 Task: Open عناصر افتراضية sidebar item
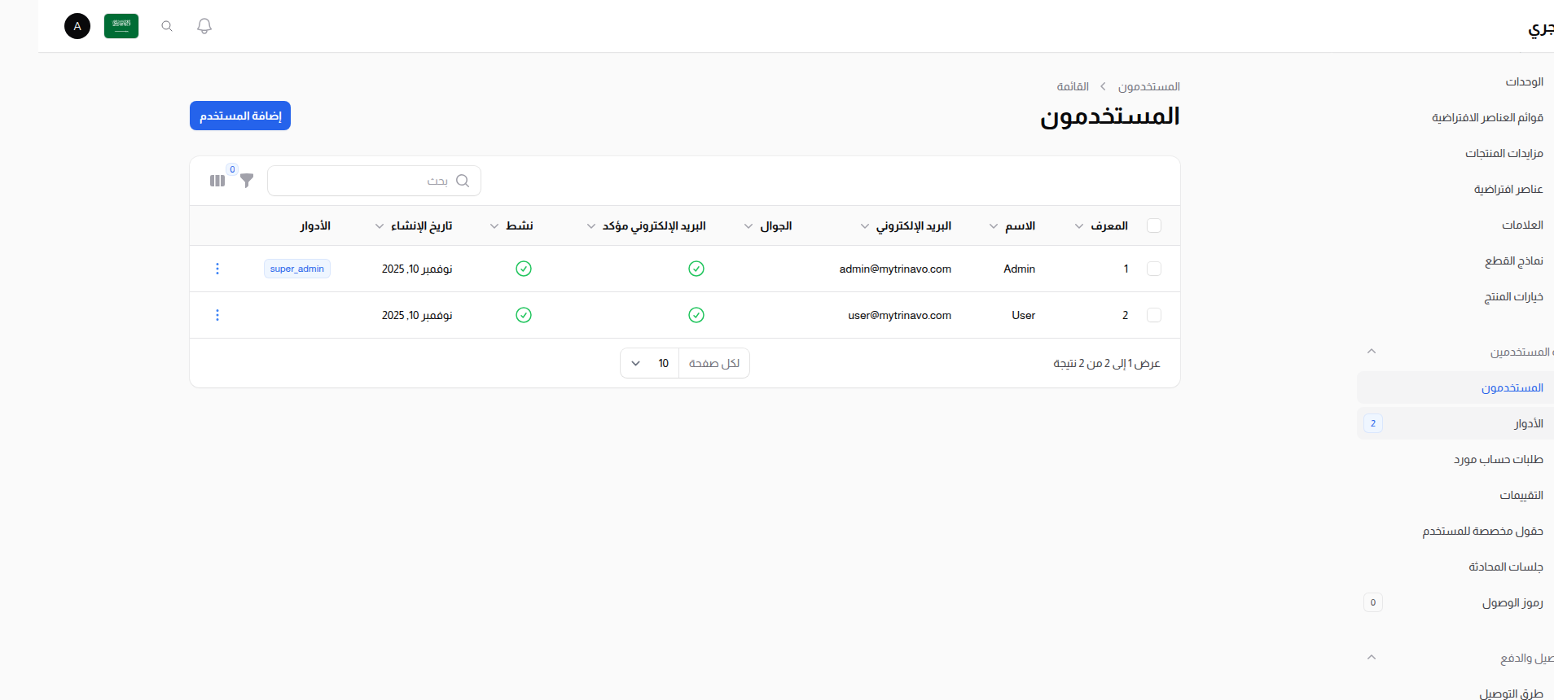tap(1455, 189)
